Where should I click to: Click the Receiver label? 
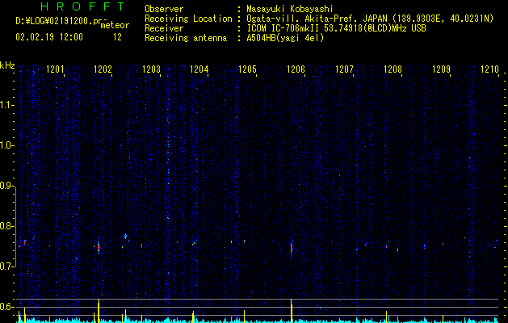pyautogui.click(x=164, y=28)
